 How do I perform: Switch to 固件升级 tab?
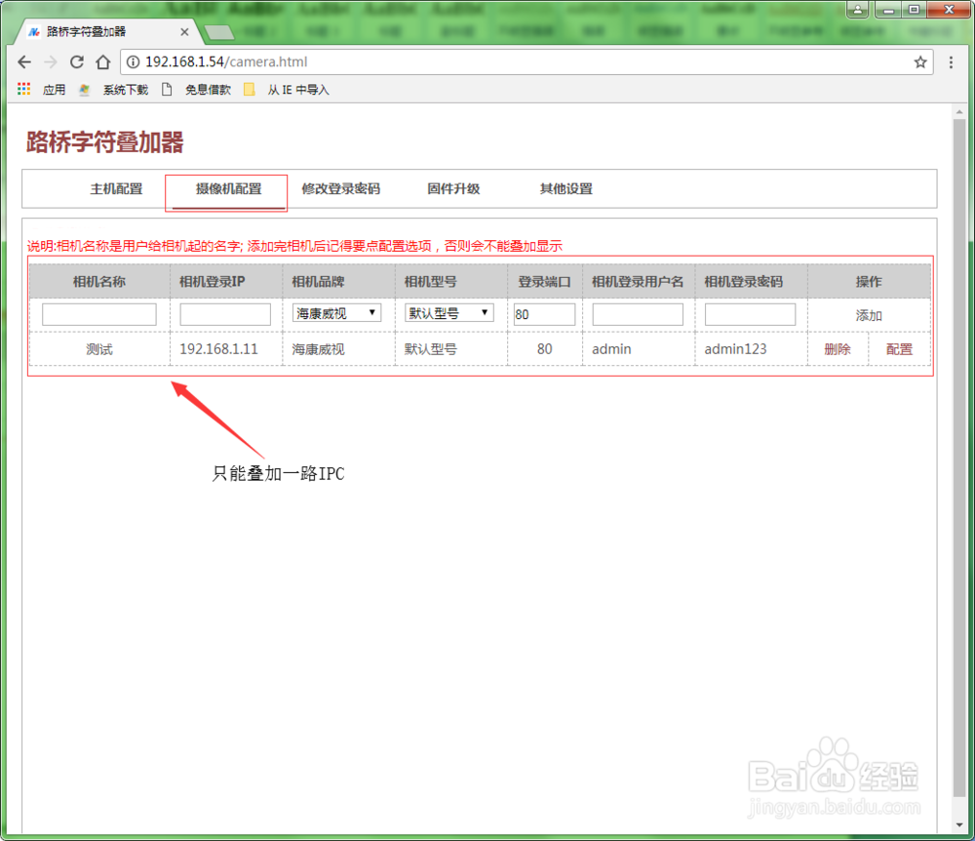[453, 189]
